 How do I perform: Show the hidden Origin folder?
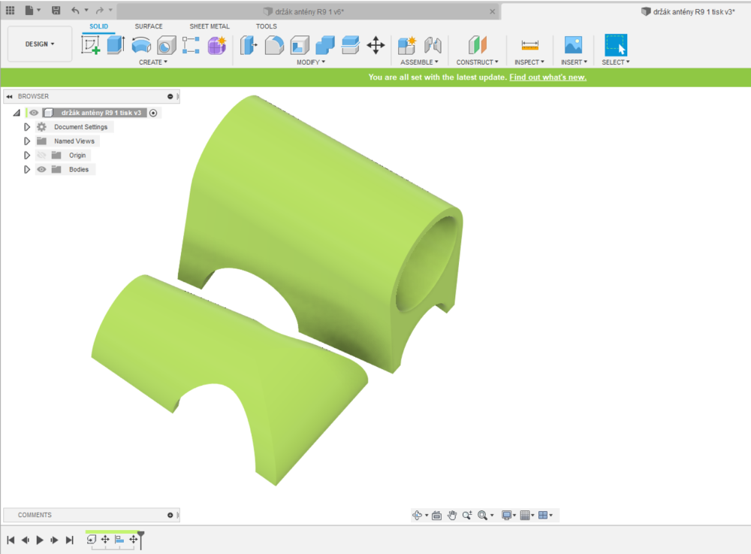42,156
